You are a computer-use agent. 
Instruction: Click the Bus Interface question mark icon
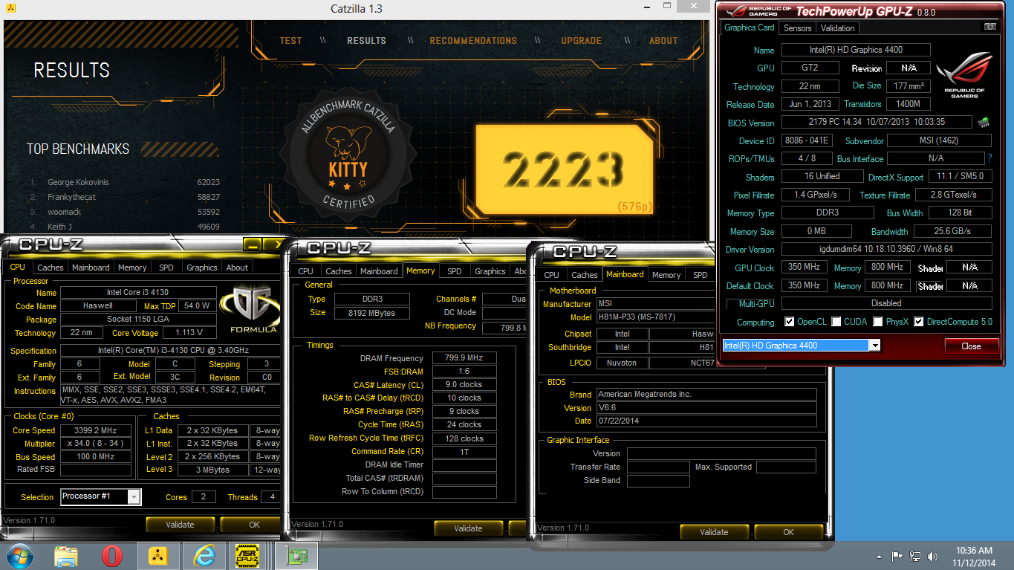click(989, 158)
